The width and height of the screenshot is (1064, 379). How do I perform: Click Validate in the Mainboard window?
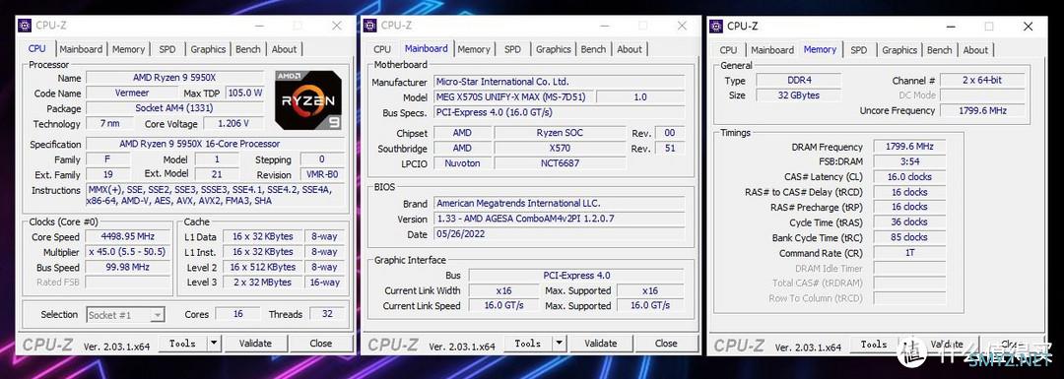point(601,343)
